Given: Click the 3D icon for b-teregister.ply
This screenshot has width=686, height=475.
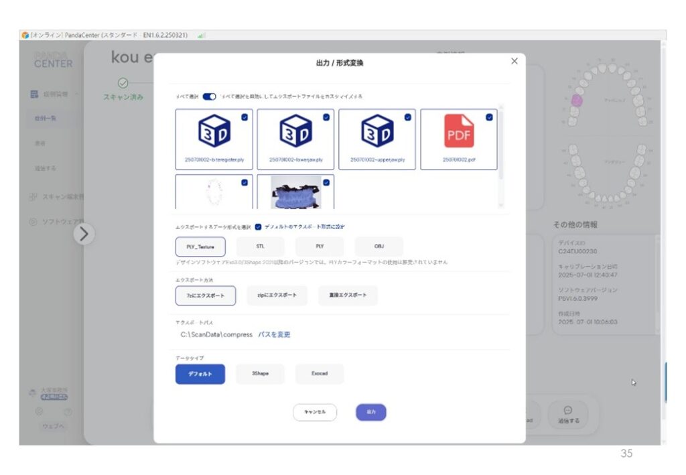Looking at the screenshot, I should point(214,131).
